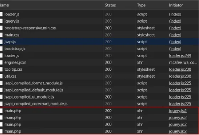
Task: Open (index) initiator link for bootstrap.js
Action: click(175, 49)
